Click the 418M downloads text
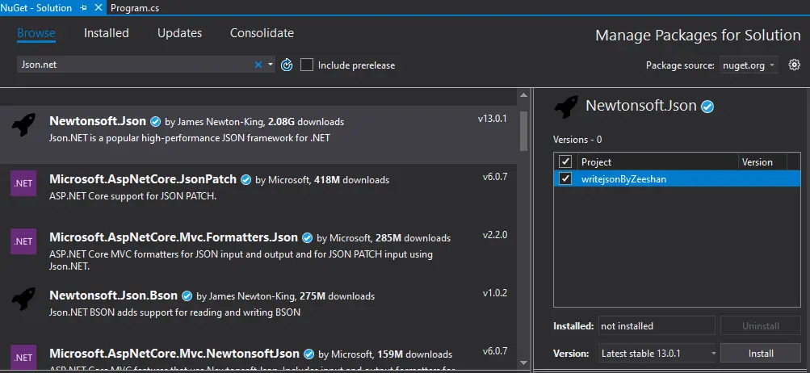The width and height of the screenshot is (810, 373). (352, 180)
